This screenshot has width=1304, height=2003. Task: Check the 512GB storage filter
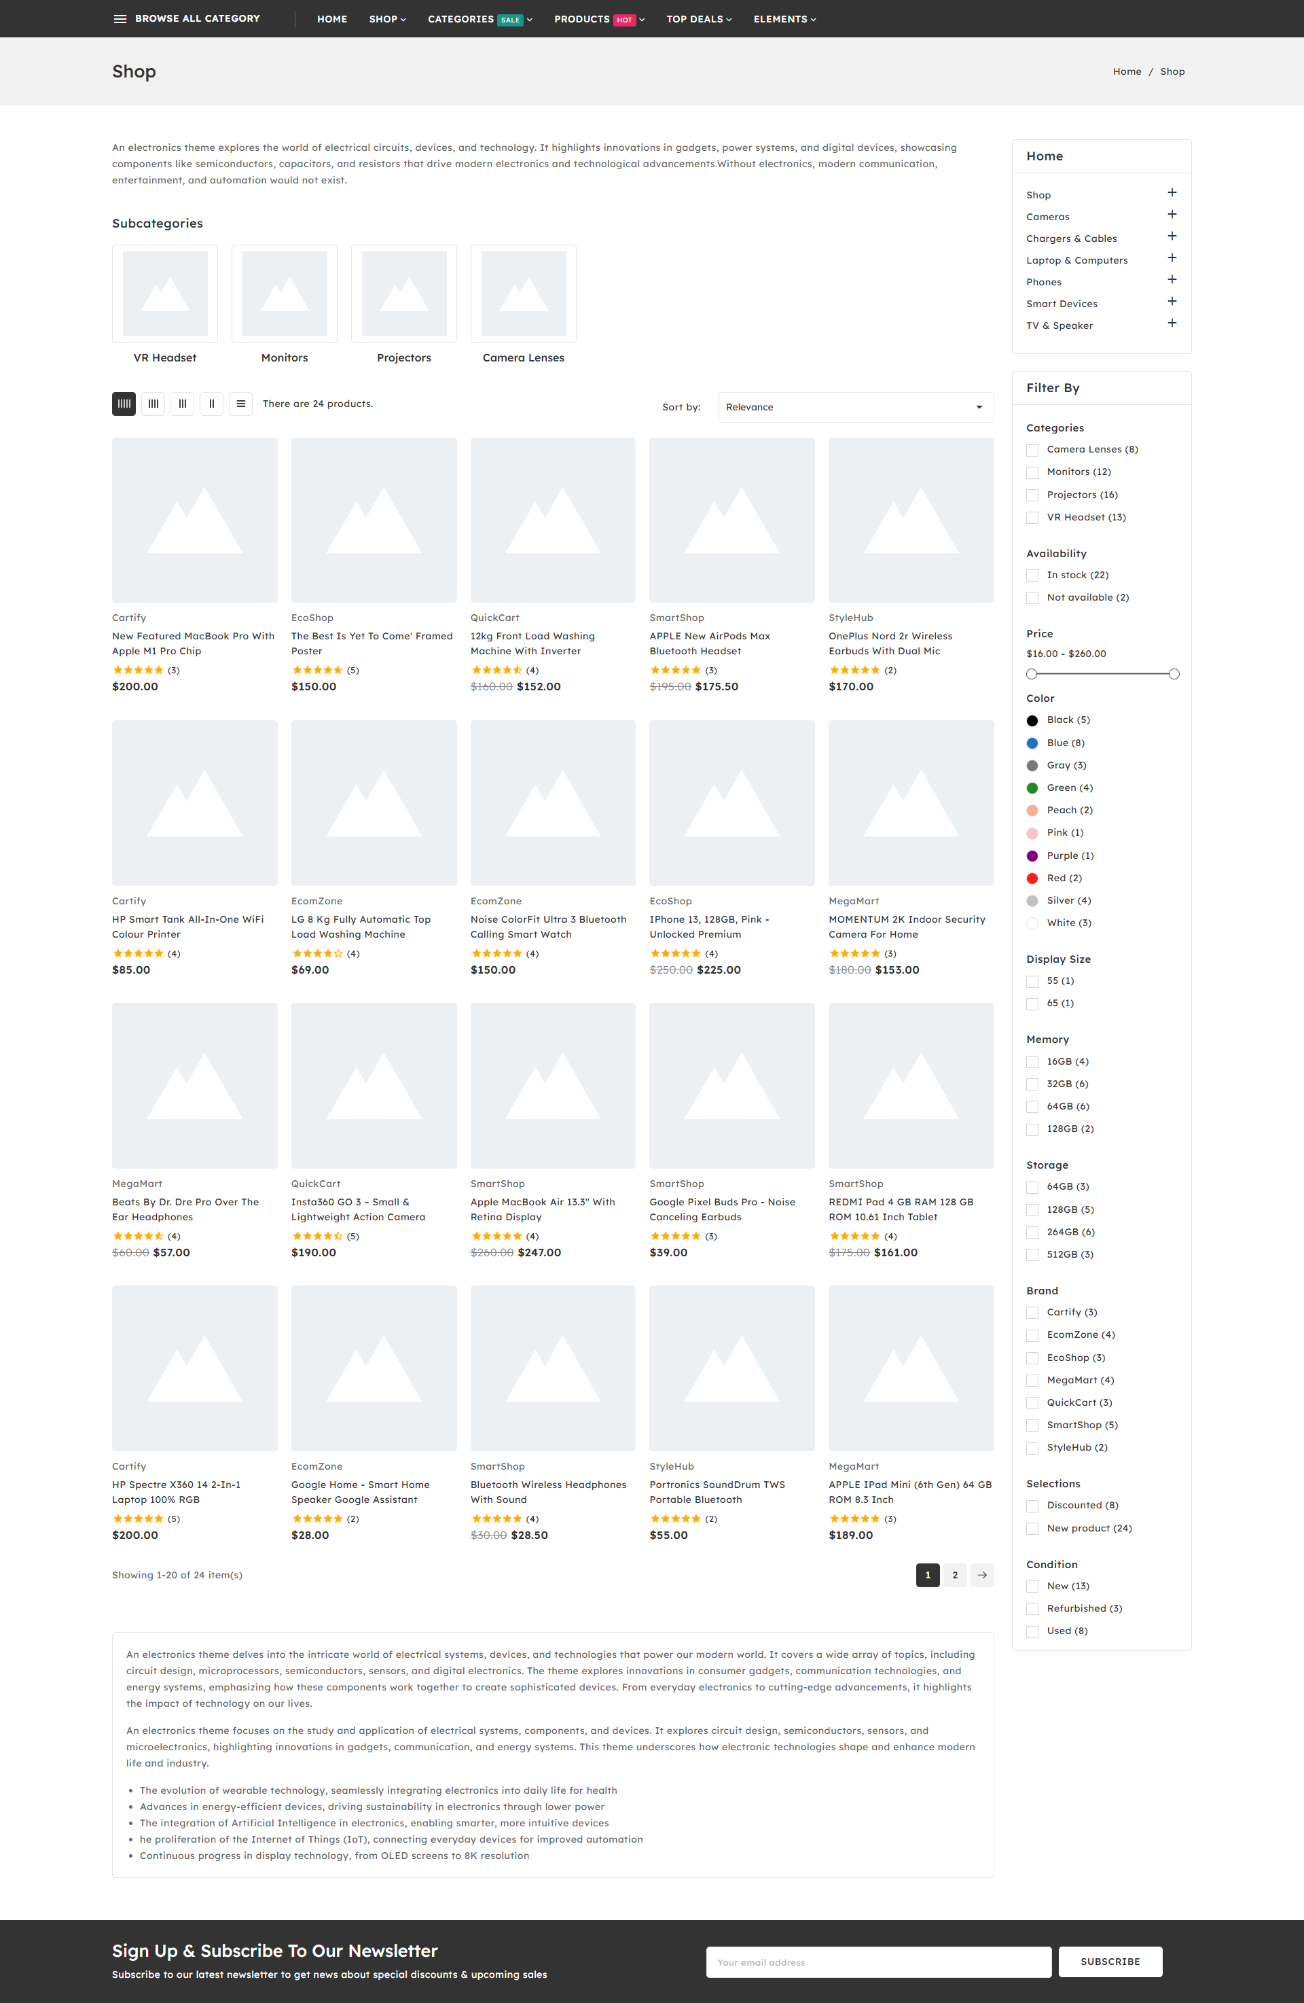point(1032,1256)
